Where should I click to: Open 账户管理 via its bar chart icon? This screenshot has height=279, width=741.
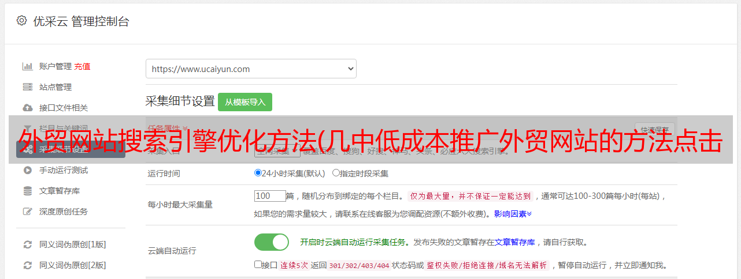[x=27, y=66]
